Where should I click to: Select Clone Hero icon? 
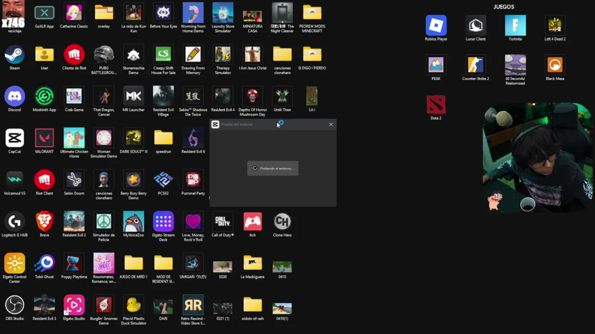[x=282, y=222]
